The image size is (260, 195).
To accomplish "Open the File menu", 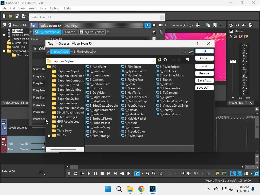I will (4, 8).
